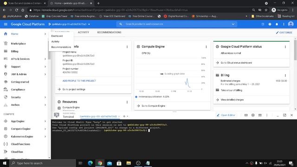297x167 pixels.
Task: Click the Compliance sidebar icon
Action: [x=6, y=90]
